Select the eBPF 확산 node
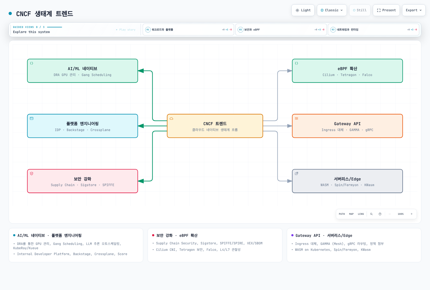 click(x=347, y=71)
